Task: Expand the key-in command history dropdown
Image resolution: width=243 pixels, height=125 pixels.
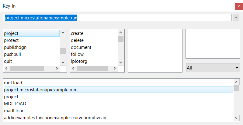Action: (x=236, y=18)
